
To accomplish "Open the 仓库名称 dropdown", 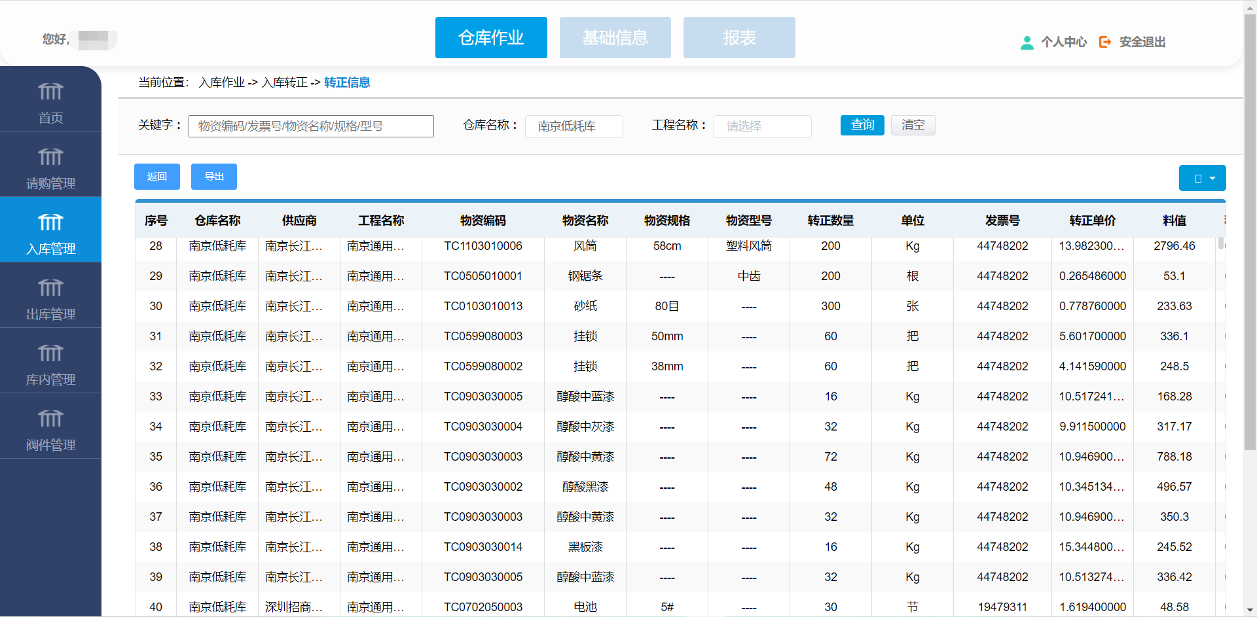I will [574, 126].
